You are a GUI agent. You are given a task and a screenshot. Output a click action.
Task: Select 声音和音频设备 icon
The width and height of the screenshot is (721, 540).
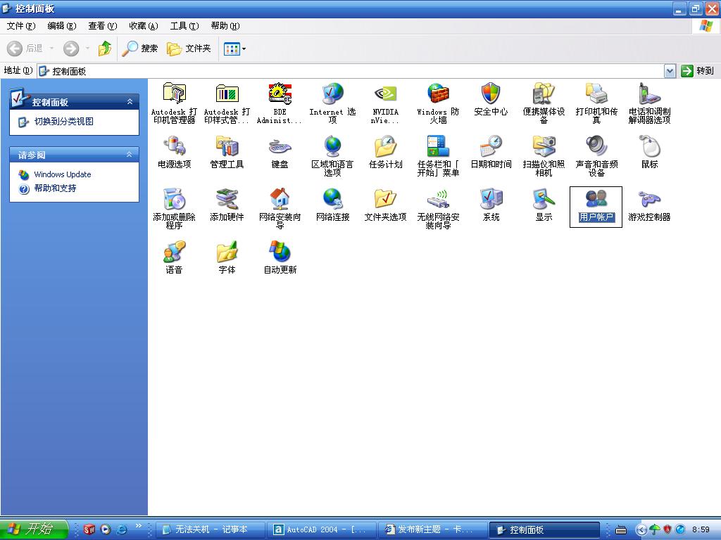click(x=596, y=146)
